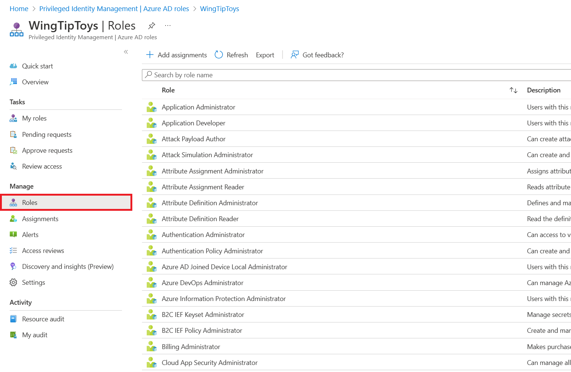Click the Attack Payload Author role icon
This screenshot has height=372, width=571.
pyautogui.click(x=152, y=139)
